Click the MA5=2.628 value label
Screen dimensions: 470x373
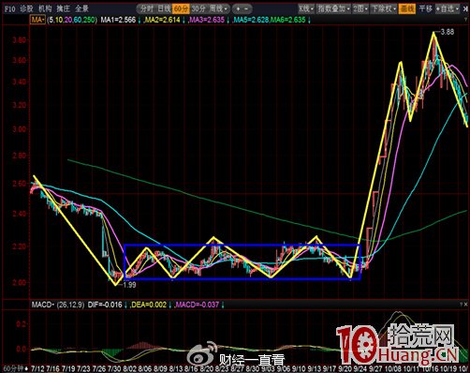[251, 20]
